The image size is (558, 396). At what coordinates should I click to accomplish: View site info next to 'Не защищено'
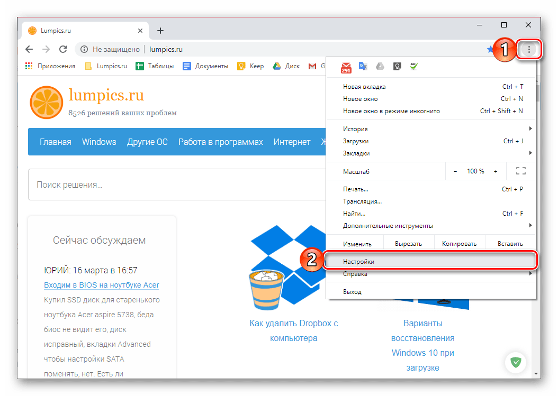pyautogui.click(x=84, y=49)
